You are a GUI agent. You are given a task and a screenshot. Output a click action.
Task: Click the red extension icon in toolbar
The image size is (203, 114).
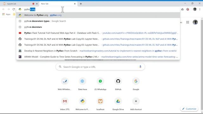[187, 9]
